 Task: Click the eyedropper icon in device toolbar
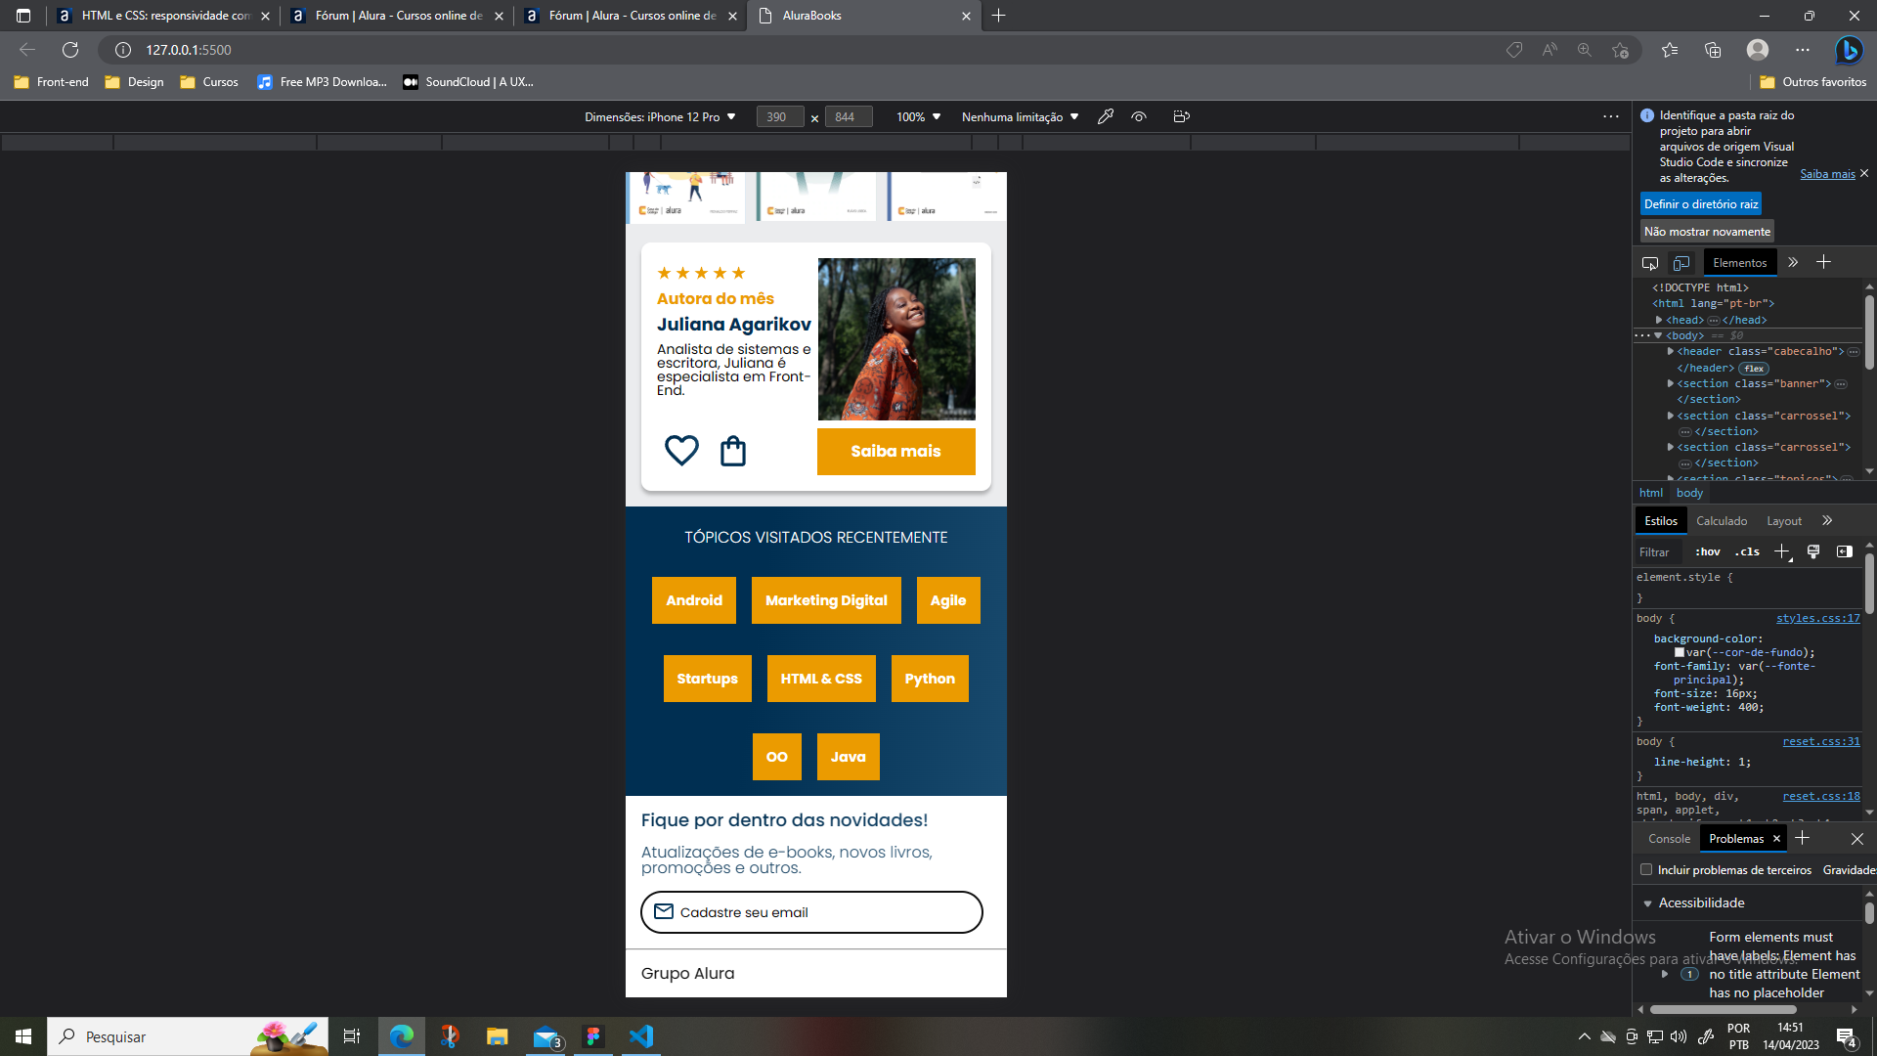(x=1106, y=116)
